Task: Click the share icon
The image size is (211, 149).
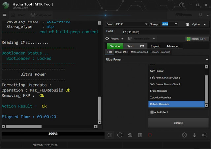Action: (x=204, y=135)
